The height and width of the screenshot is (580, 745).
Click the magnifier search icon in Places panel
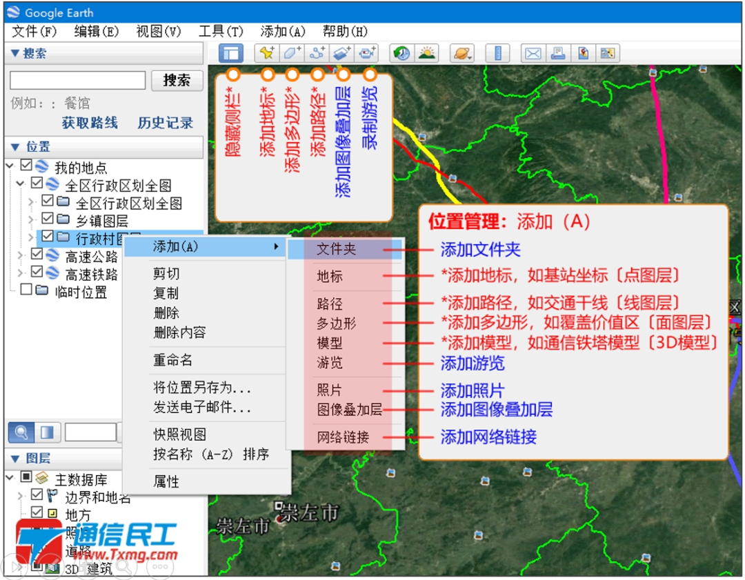tap(21, 432)
